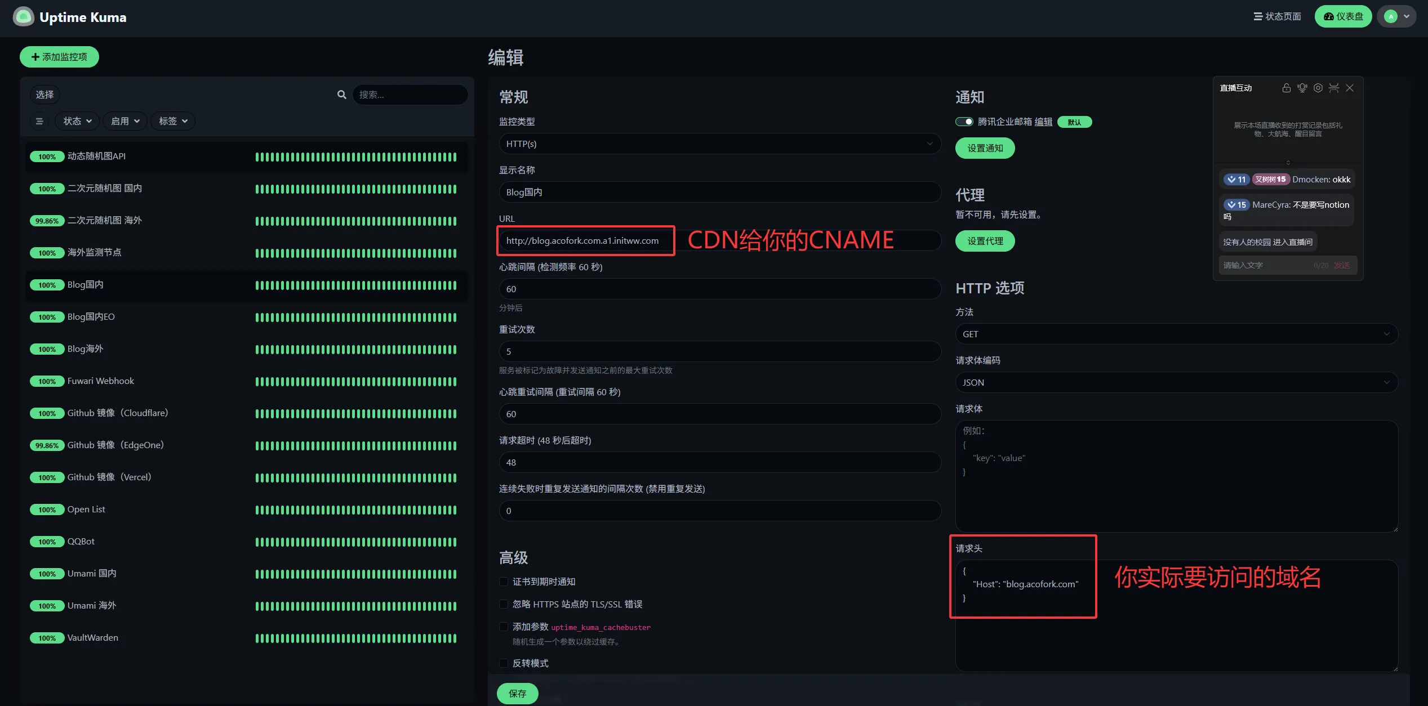Click the 添加监控项 button

[x=59, y=57]
